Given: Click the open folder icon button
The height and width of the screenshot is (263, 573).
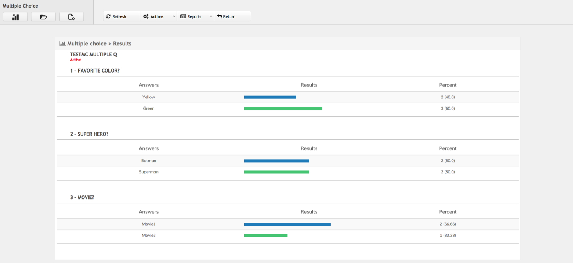Looking at the screenshot, I should [43, 17].
